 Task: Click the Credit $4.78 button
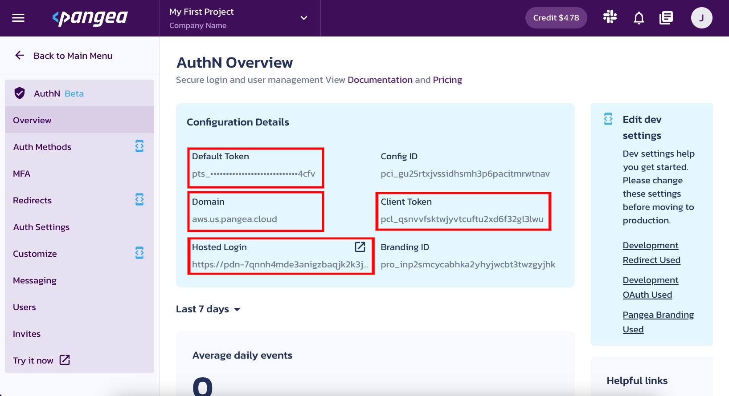point(556,18)
